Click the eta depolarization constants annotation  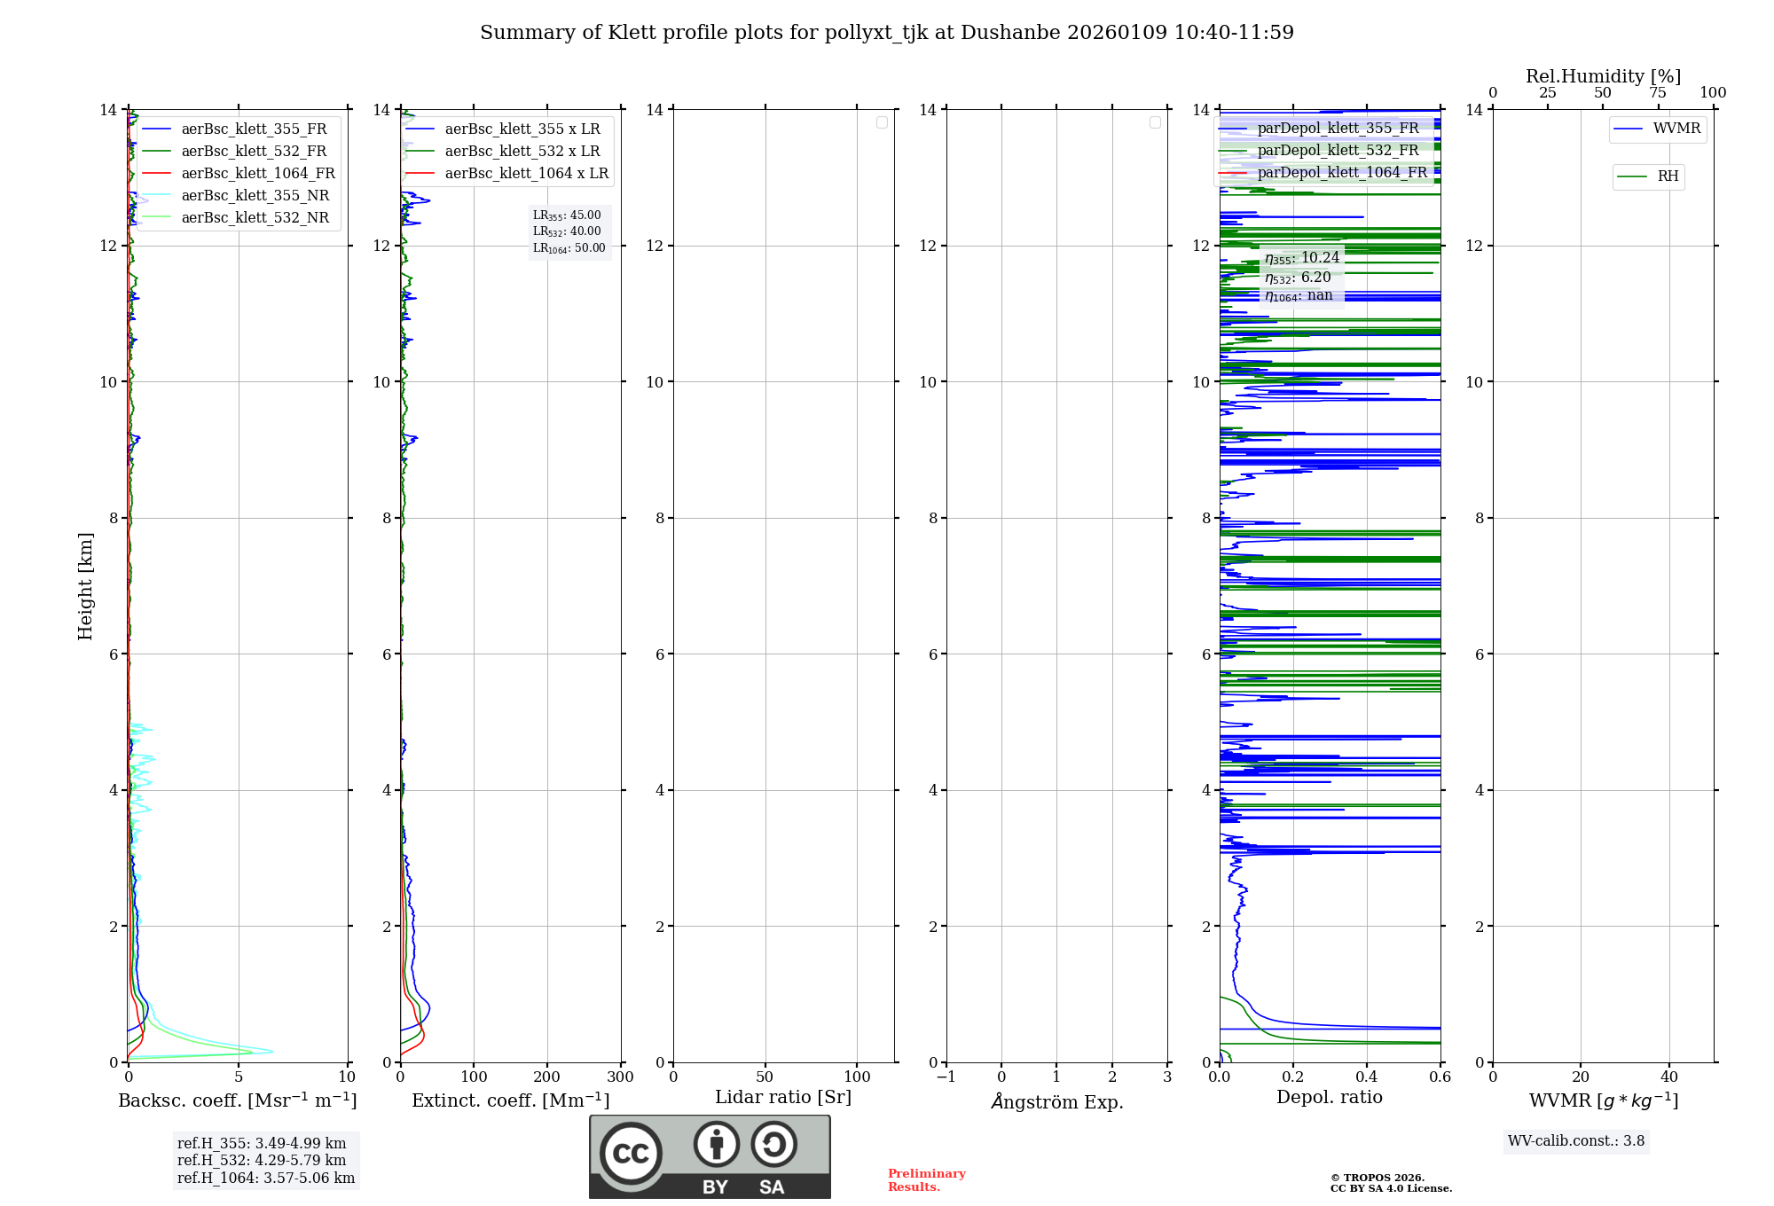(x=1301, y=276)
